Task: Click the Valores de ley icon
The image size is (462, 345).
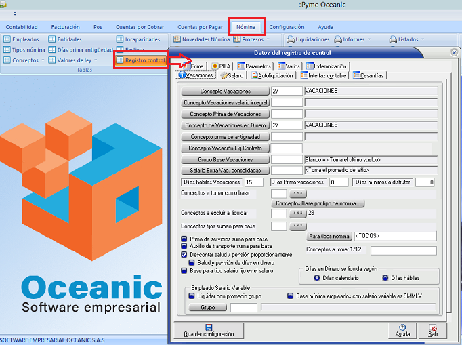Action: (52, 60)
